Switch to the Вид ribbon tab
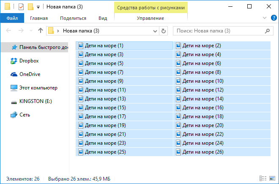 pos(102,18)
